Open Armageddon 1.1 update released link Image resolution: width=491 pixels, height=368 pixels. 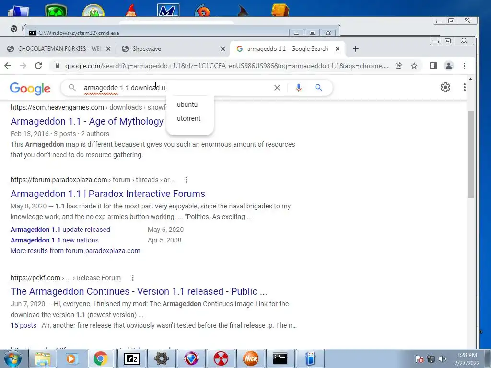point(60,230)
